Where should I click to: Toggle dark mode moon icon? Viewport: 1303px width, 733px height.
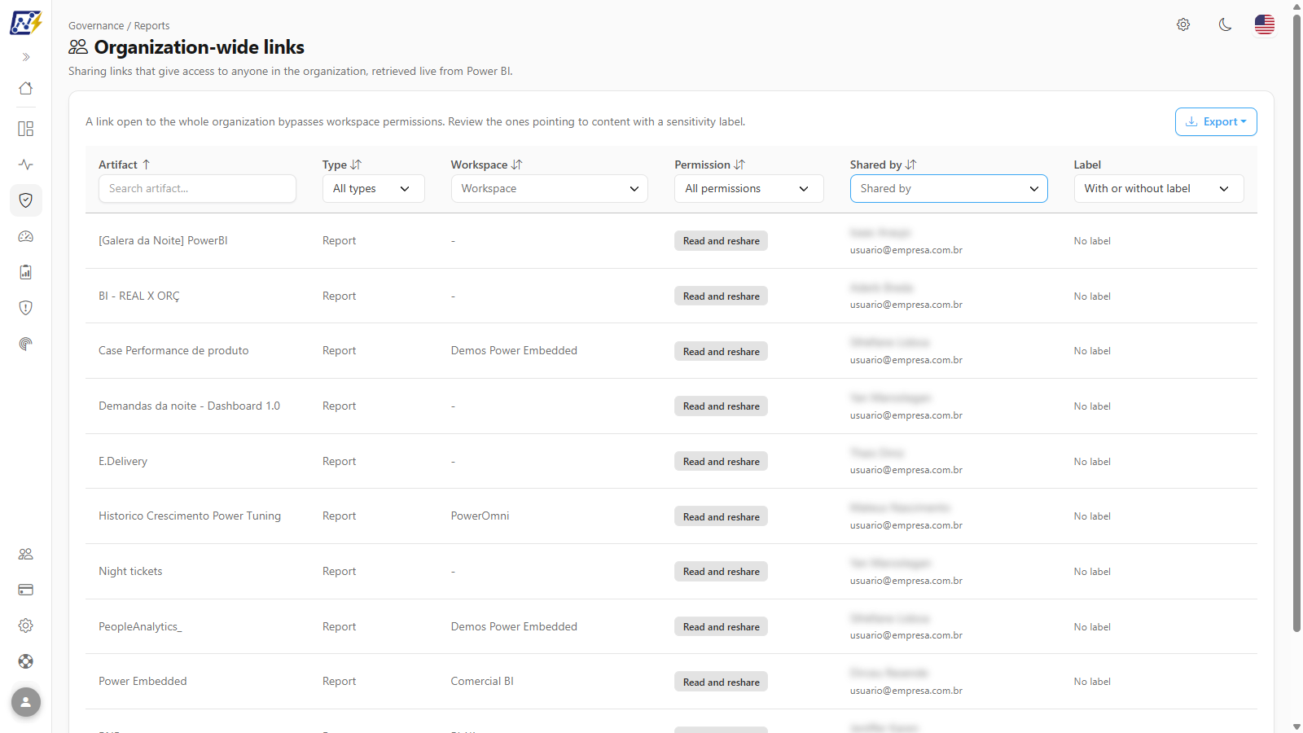pyautogui.click(x=1225, y=24)
